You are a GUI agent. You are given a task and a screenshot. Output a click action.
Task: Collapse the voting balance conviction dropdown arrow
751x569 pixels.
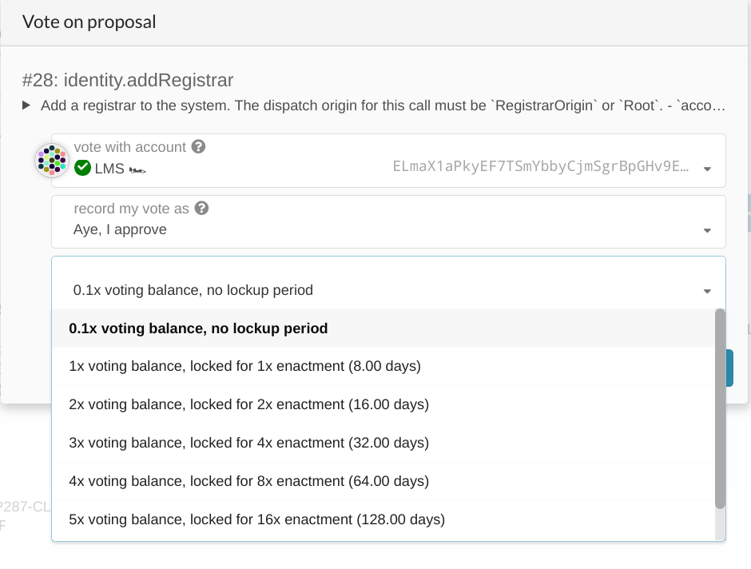pos(707,291)
